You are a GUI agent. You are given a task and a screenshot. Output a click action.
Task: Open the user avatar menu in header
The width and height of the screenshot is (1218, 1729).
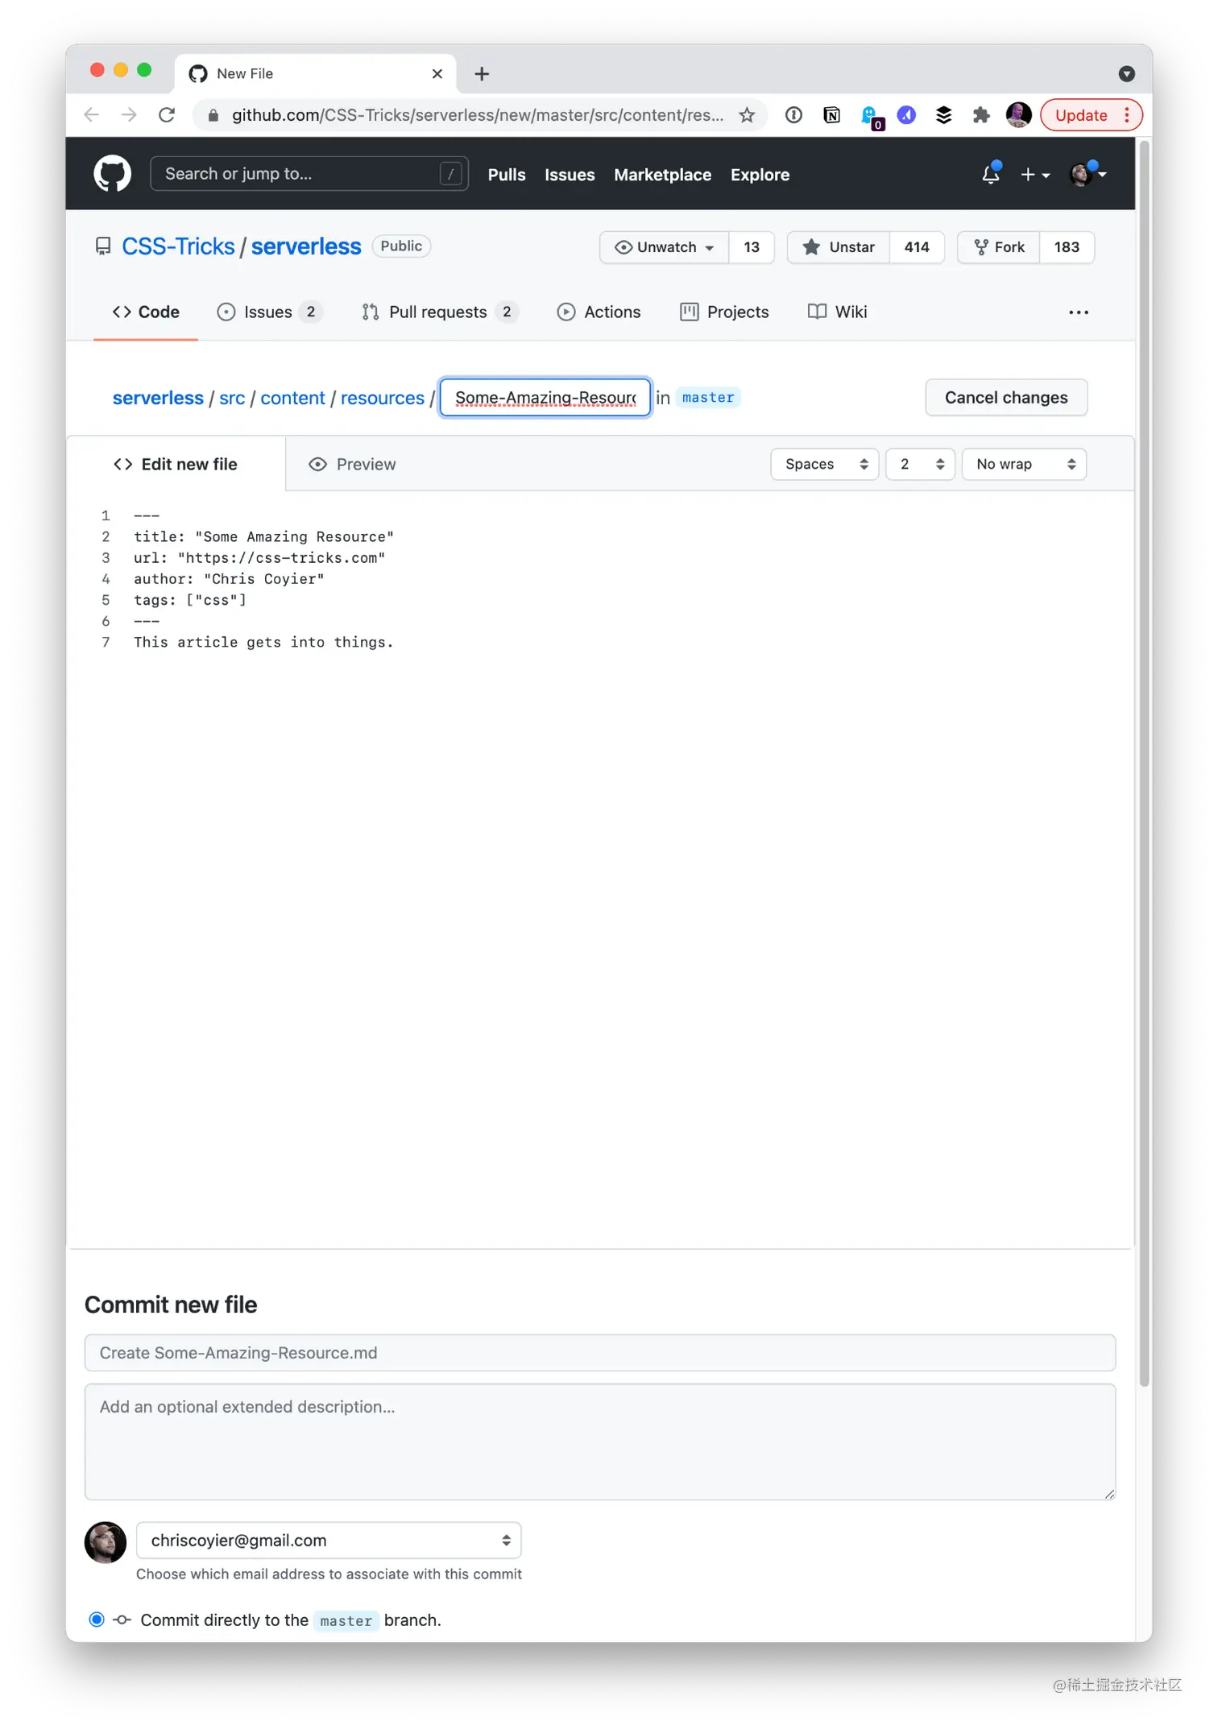click(x=1087, y=174)
